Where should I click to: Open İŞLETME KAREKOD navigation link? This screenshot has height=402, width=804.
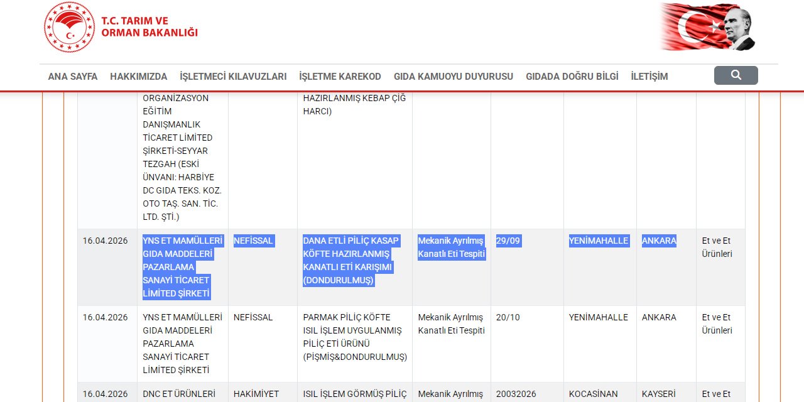340,77
